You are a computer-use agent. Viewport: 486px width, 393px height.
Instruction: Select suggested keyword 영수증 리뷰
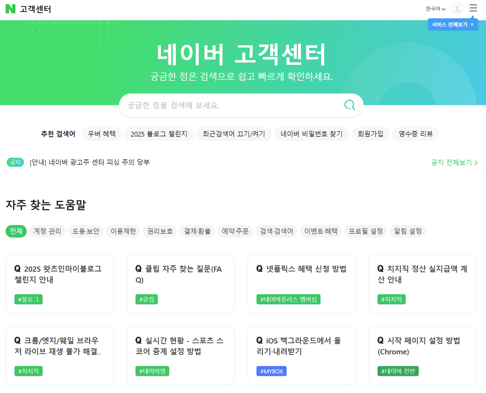pos(416,134)
